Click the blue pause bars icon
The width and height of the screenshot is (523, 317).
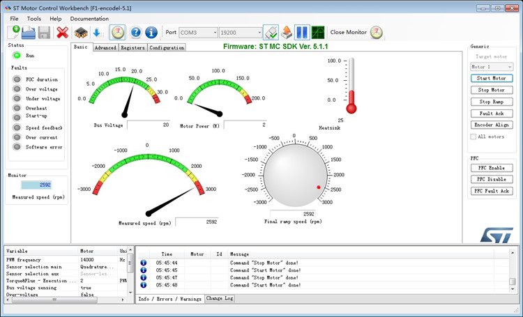click(302, 32)
